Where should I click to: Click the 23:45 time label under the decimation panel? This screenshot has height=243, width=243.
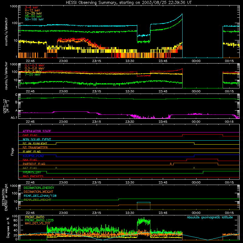tap(163, 213)
